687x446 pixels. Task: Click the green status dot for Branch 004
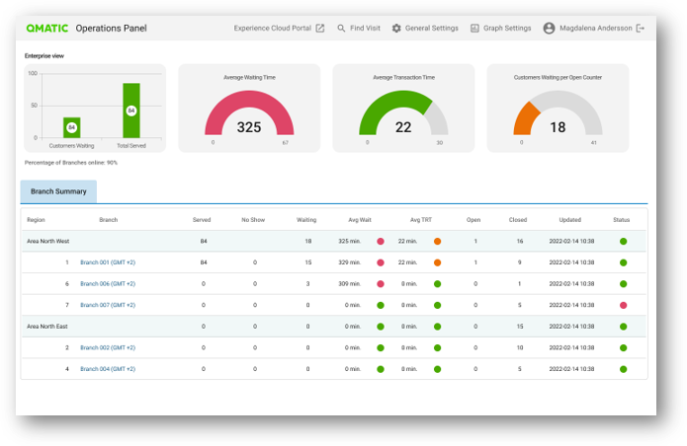(624, 369)
